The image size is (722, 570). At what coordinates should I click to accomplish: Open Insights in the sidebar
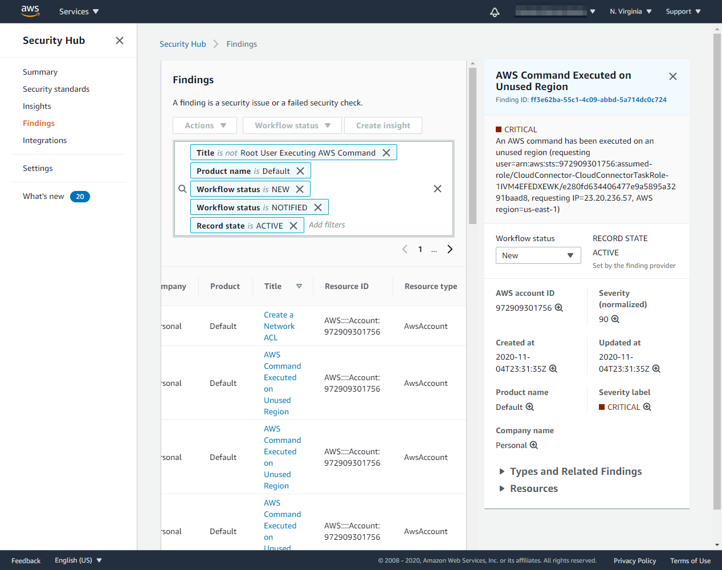point(37,106)
